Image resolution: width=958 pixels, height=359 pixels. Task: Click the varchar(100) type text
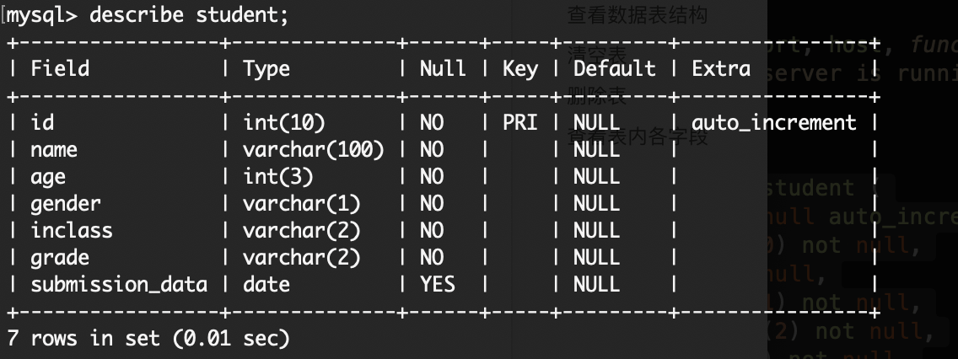(x=314, y=150)
